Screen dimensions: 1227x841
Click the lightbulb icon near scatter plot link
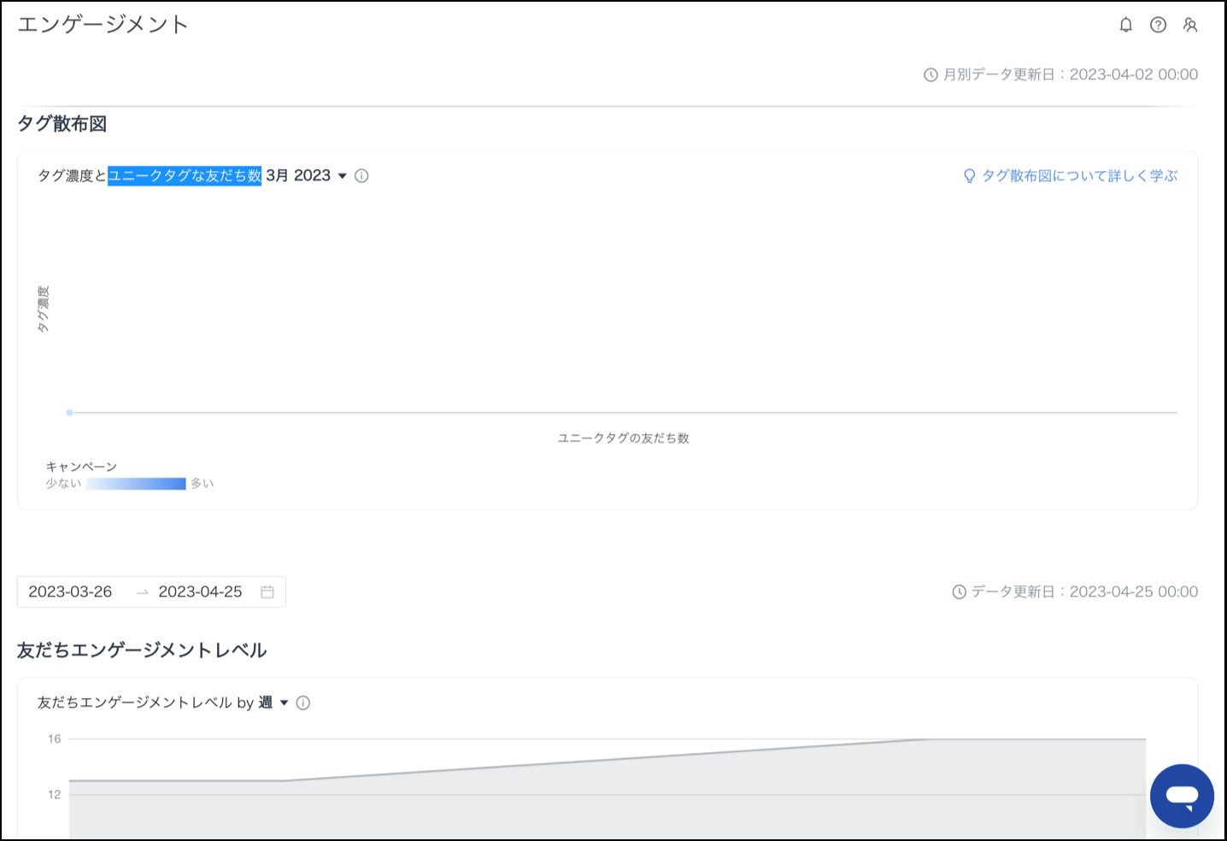tap(969, 176)
